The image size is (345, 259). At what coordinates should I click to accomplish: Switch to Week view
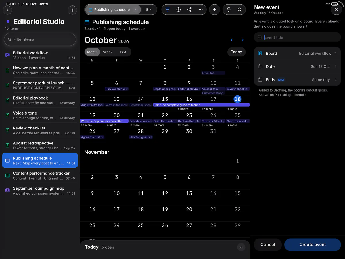pyautogui.click(x=108, y=52)
